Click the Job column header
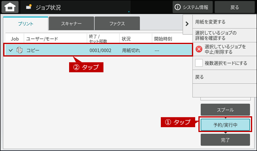Image resolution: width=257 pixels, height=151 pixels. point(15,39)
